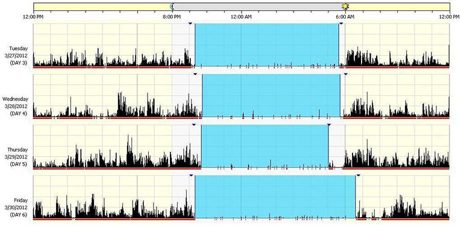Screen dimensions: 461x226
Task: Select rest start marker on Wednesday row
Action: point(195,74)
